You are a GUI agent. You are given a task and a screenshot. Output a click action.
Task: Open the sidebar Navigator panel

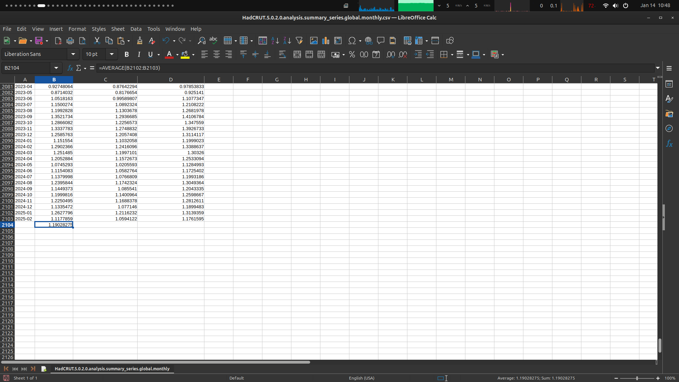[669, 128]
